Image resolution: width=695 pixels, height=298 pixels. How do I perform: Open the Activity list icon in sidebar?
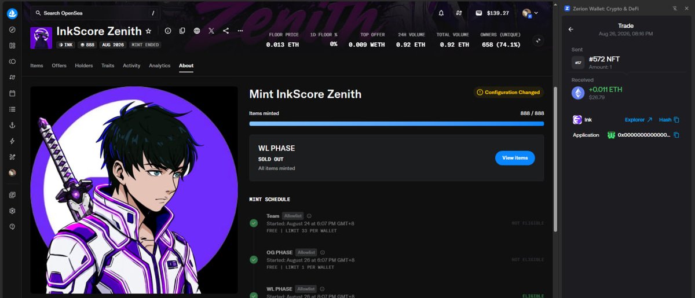pyautogui.click(x=12, y=109)
